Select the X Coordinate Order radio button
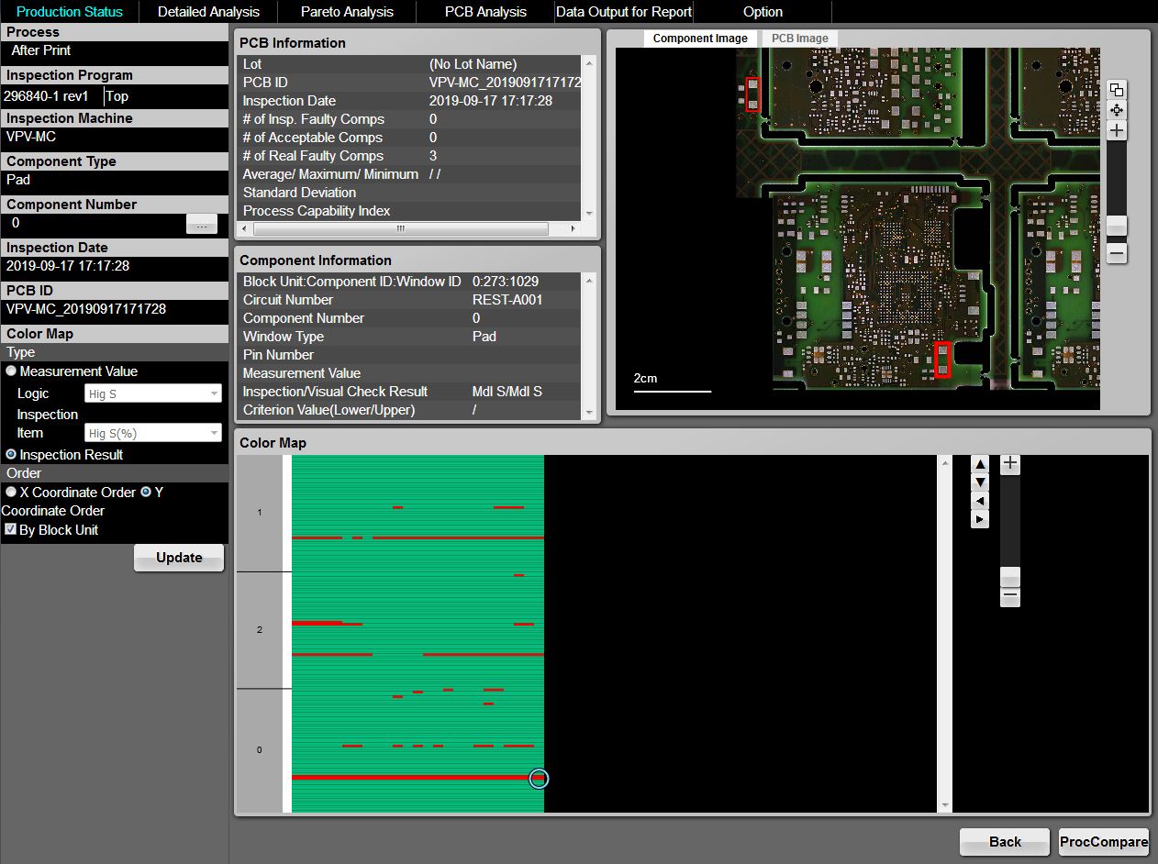1158x864 pixels. (x=11, y=493)
